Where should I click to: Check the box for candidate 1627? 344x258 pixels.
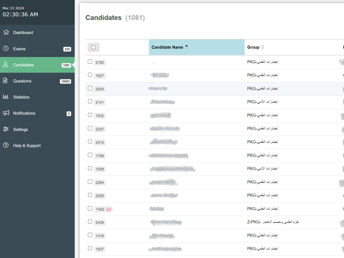coord(90,75)
